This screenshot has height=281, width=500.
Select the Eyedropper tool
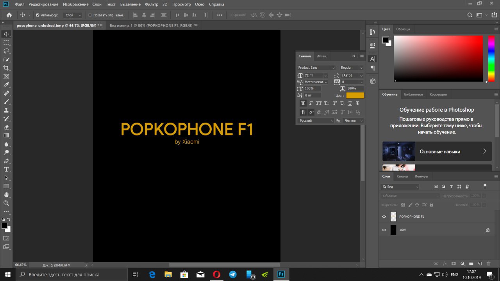pyautogui.click(x=6, y=85)
